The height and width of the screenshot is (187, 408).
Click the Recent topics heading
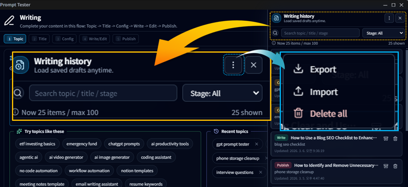click(235, 132)
